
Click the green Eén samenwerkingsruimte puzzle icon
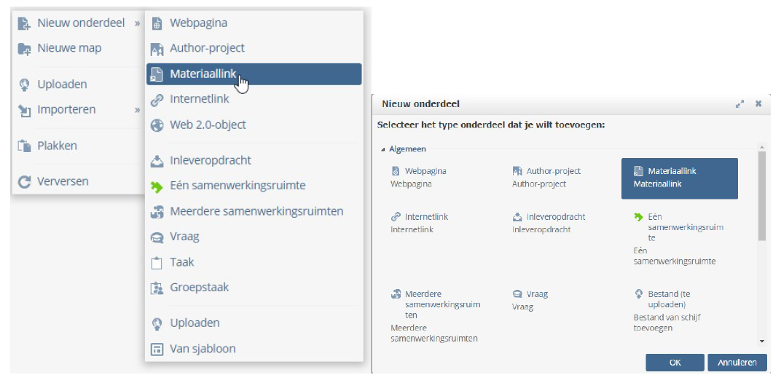point(157,186)
